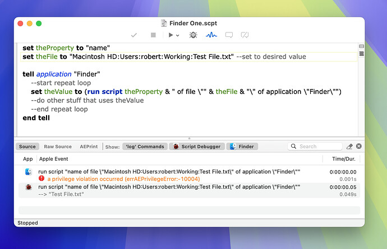Screen dimensions: 387x249
Task: Toggle debugging mode with the bug icon
Action: click(x=193, y=35)
